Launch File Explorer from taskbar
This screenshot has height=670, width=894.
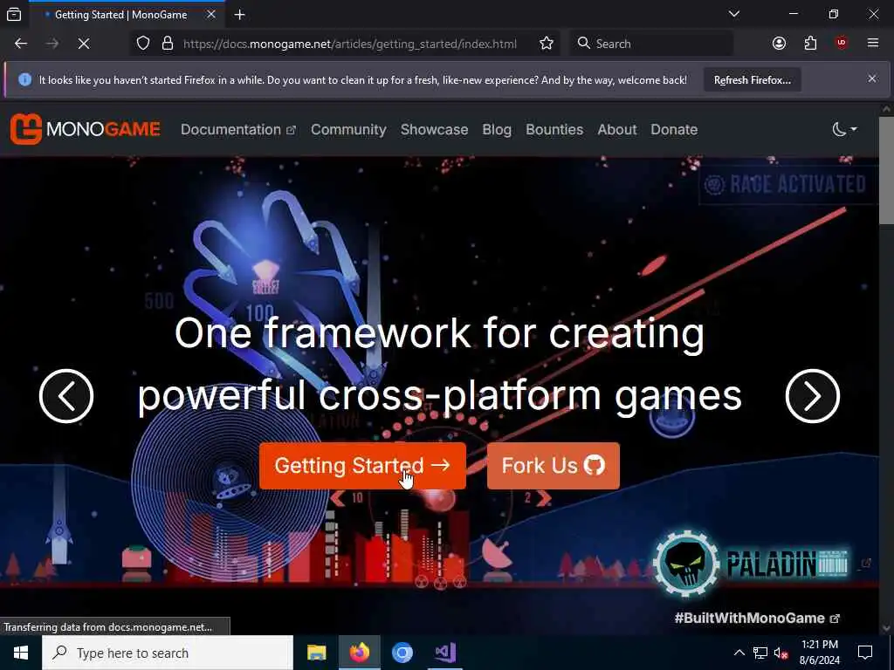click(316, 653)
